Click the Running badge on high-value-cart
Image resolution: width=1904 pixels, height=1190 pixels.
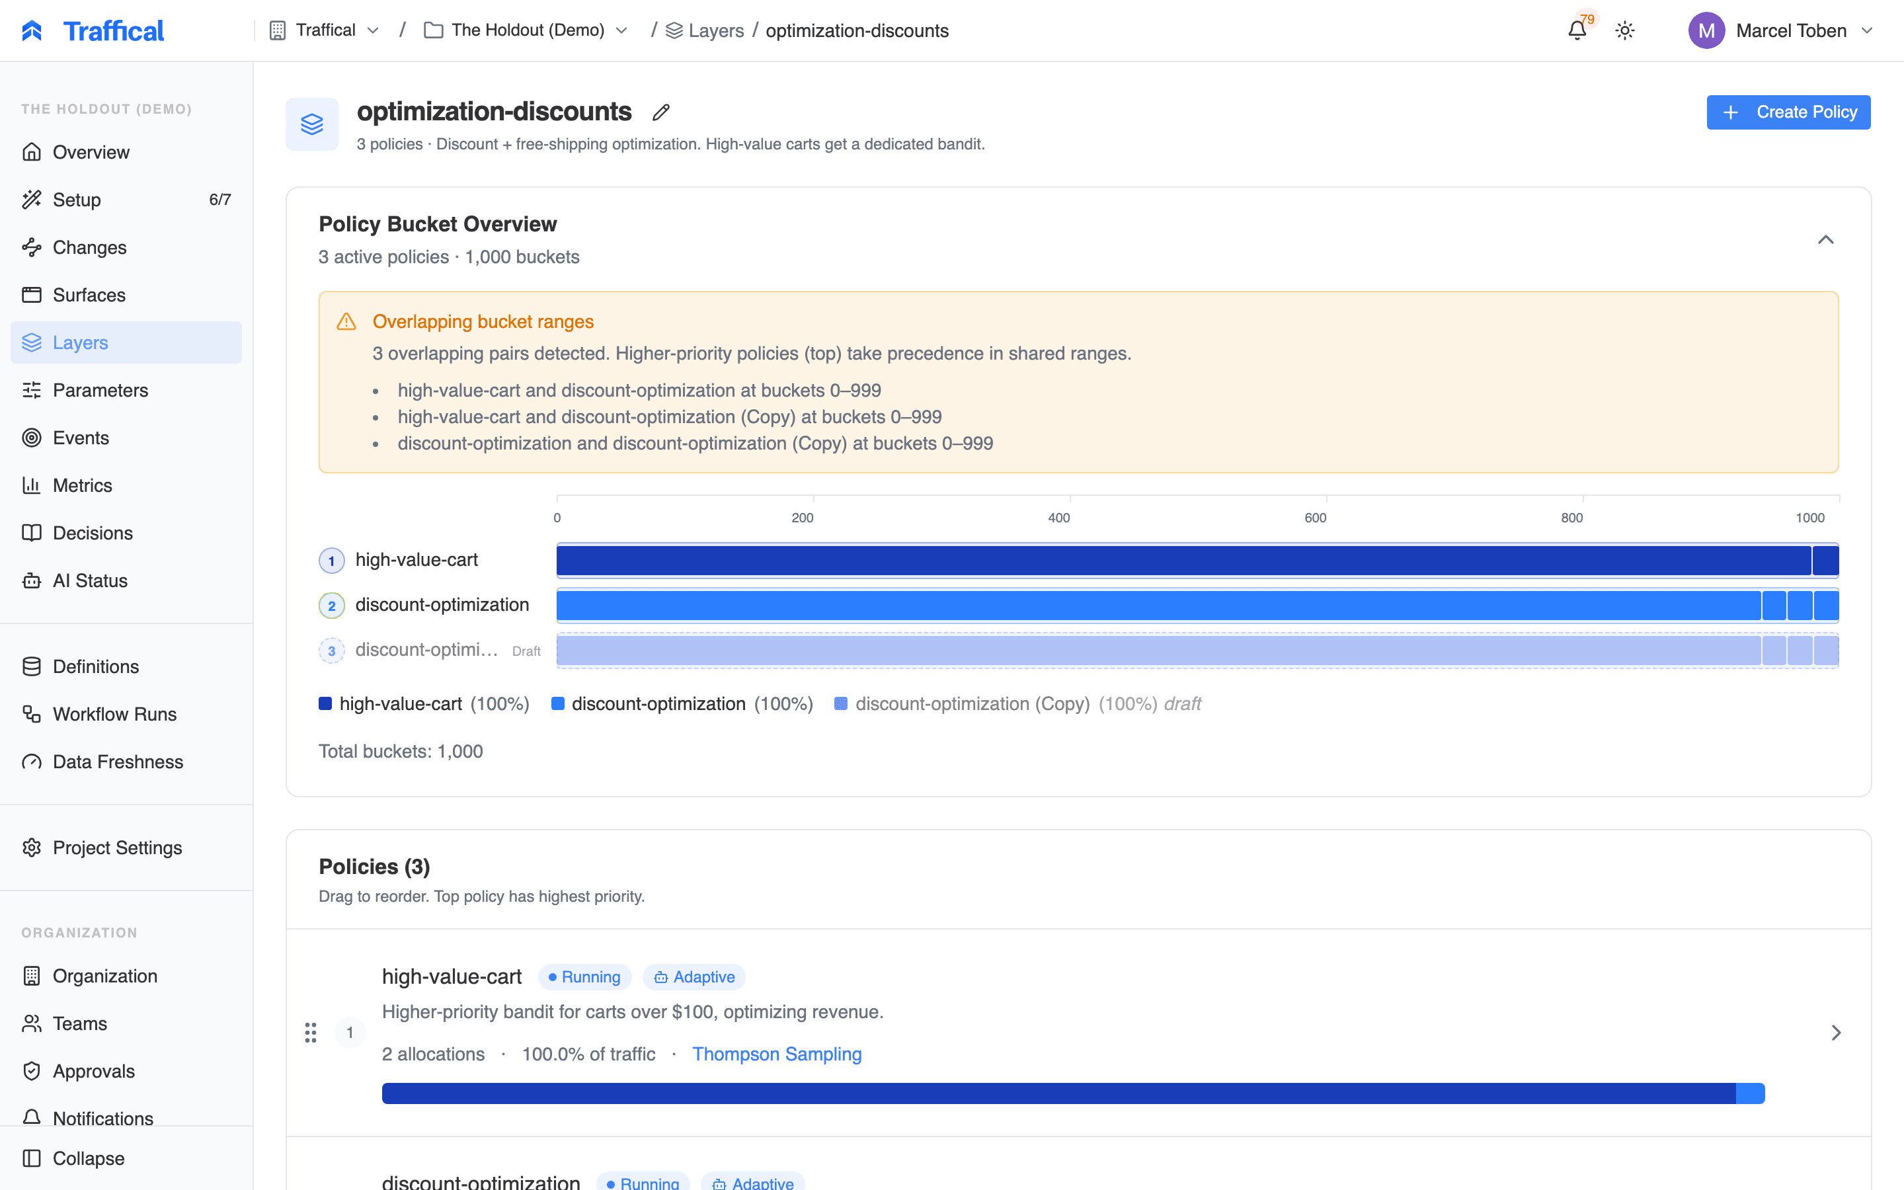pyautogui.click(x=584, y=976)
